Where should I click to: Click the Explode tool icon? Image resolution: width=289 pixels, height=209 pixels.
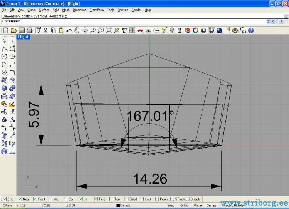click(12, 104)
